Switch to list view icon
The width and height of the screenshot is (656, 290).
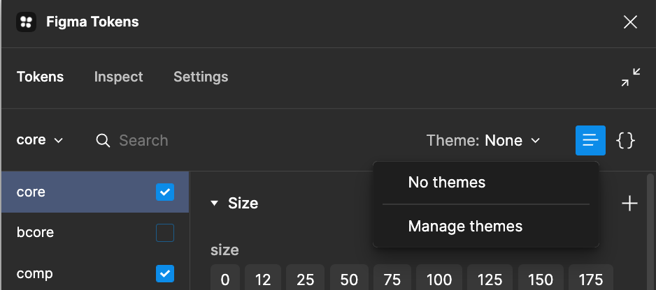tap(590, 141)
